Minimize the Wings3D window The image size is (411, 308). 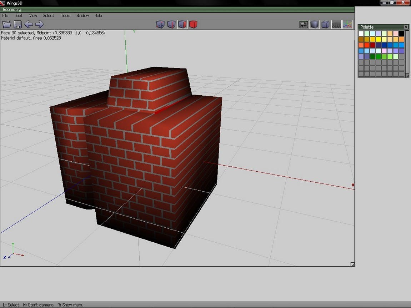384,2
